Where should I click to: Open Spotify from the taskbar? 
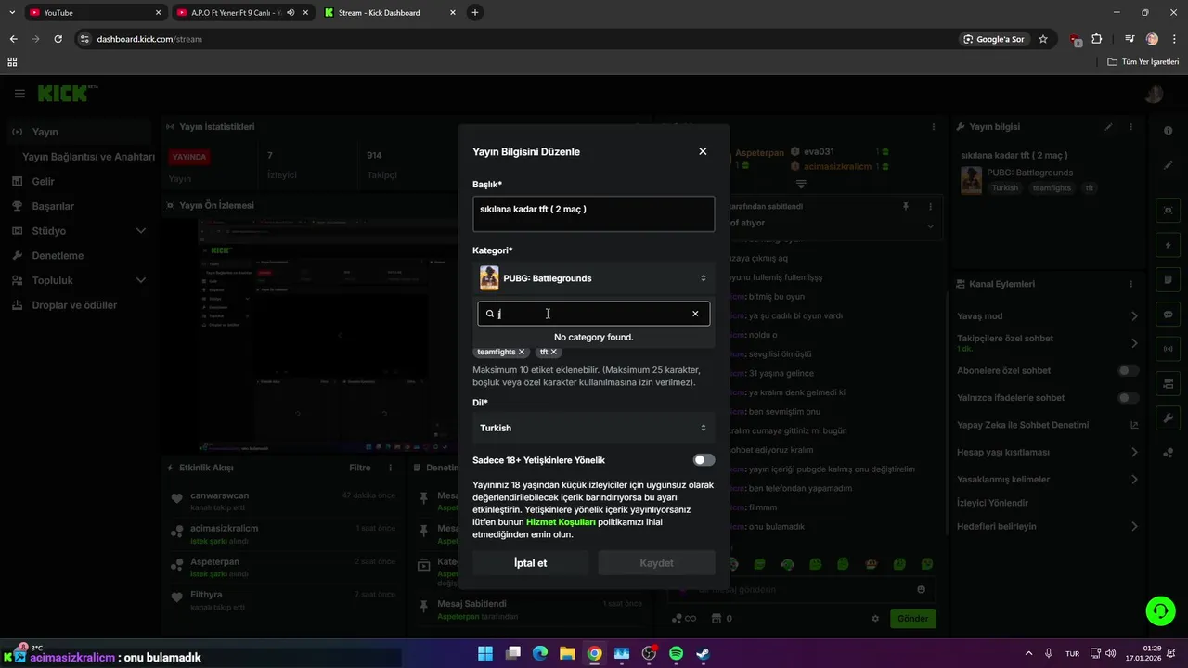[x=676, y=653]
